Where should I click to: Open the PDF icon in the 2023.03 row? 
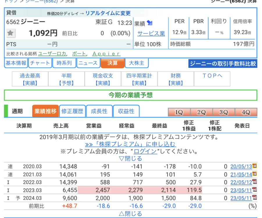[254, 190]
